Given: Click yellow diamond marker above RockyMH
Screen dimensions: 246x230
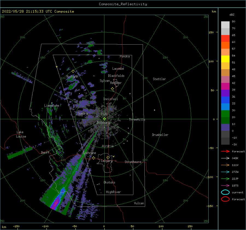Looking at the screenshot, I should (73, 71).
